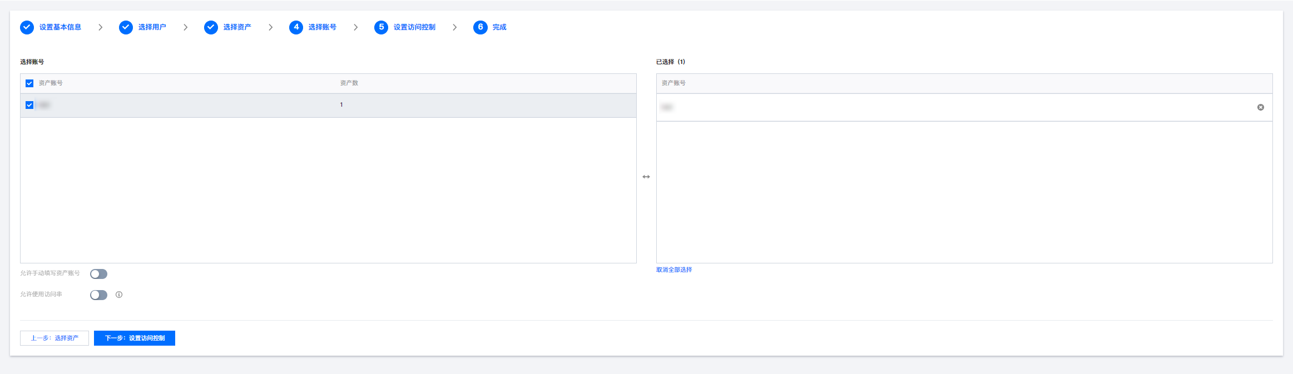The width and height of the screenshot is (1293, 374).
Task: Click the checkmark icon for 设置基本信息 step
Action: point(27,27)
